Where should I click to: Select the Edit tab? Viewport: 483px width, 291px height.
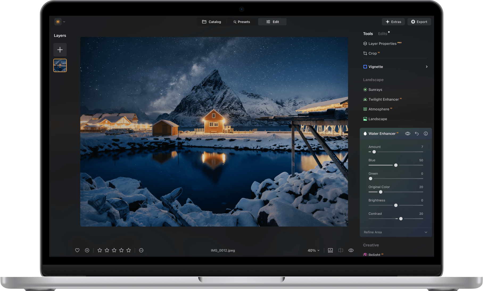tap(273, 22)
